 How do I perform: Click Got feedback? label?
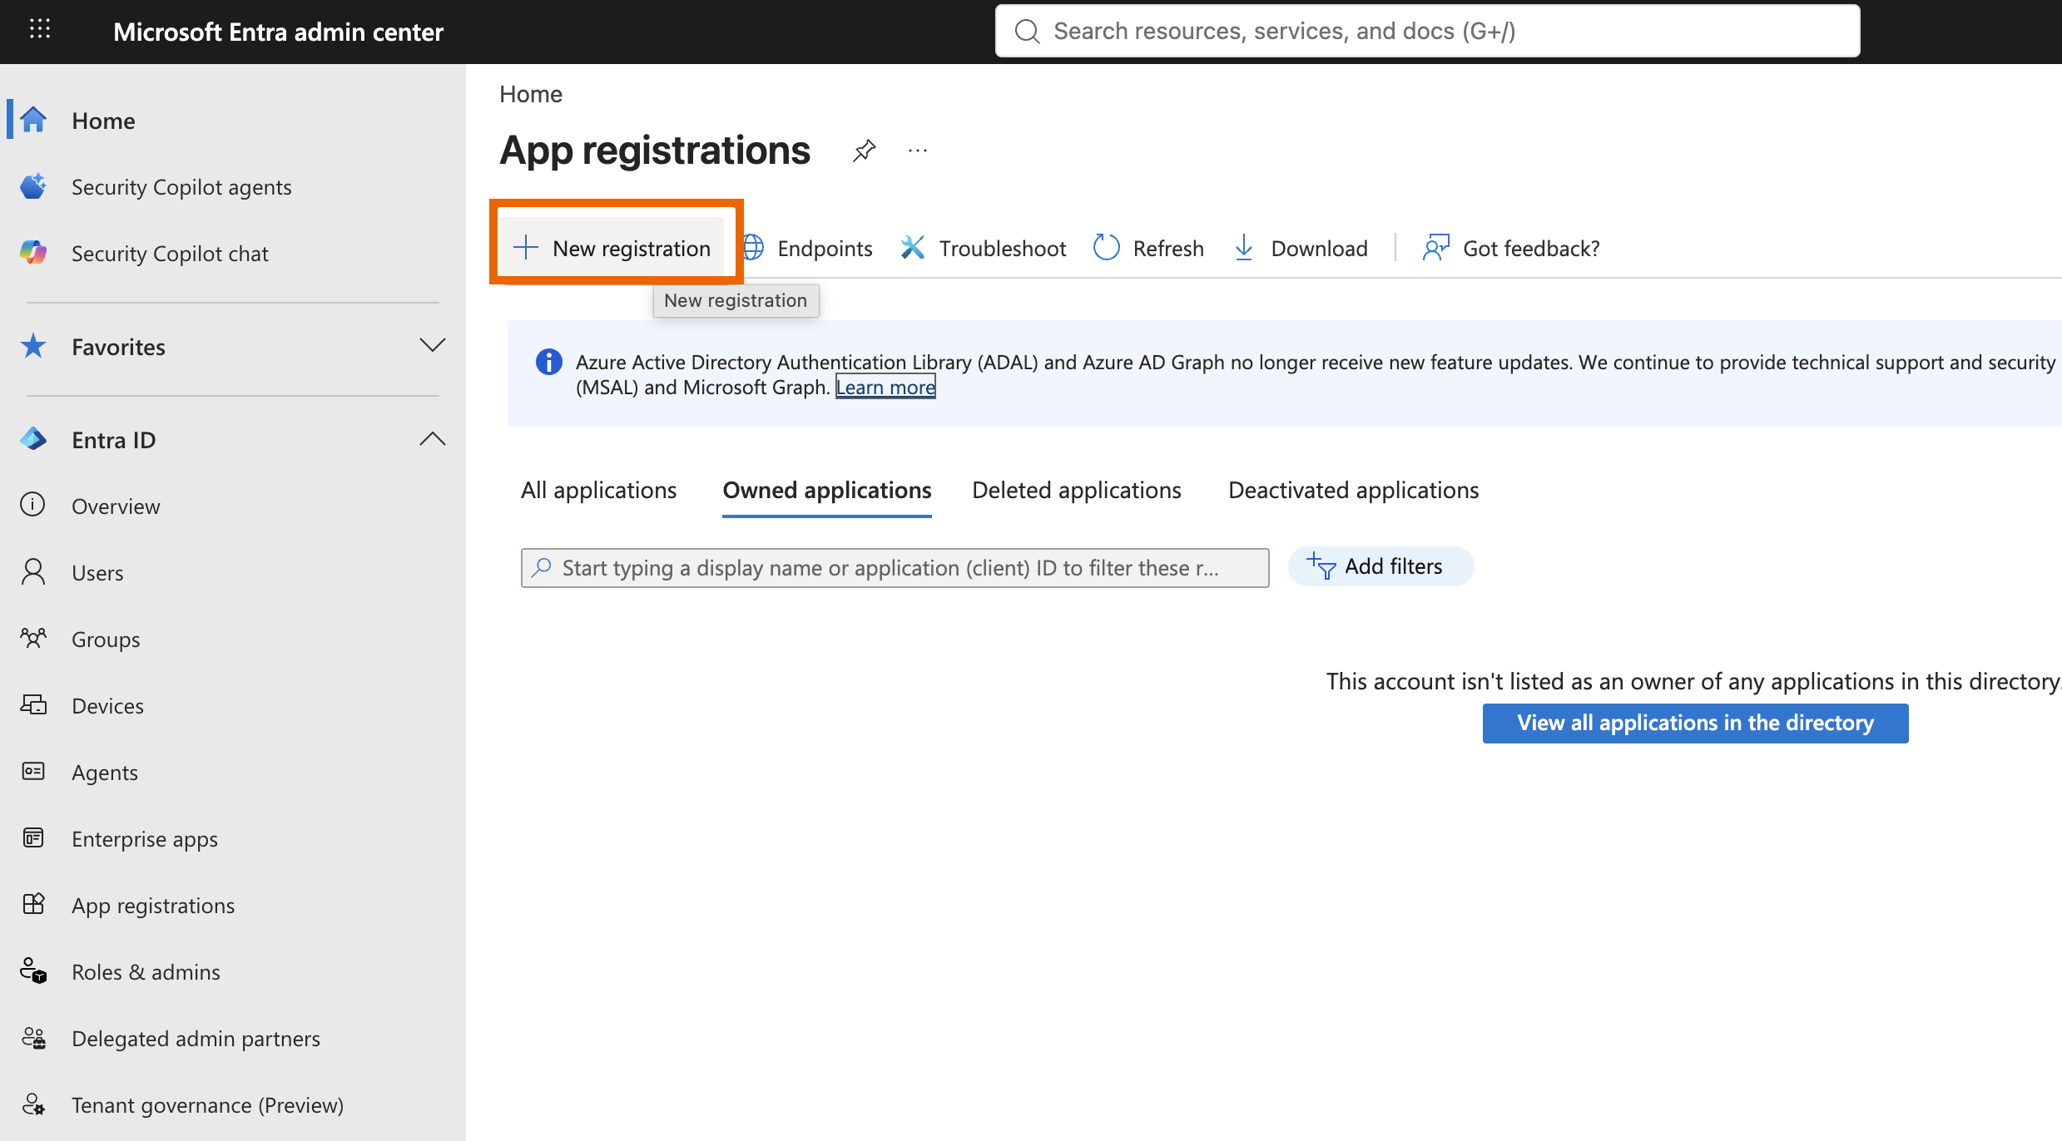point(1531,249)
